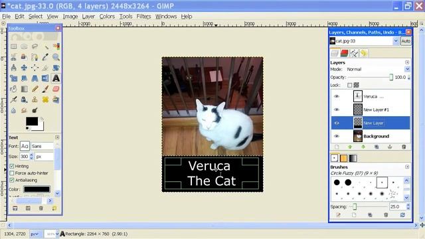Select the Color Picker eyedropper tool
This screenshot has height=239, width=425.
coord(45,57)
